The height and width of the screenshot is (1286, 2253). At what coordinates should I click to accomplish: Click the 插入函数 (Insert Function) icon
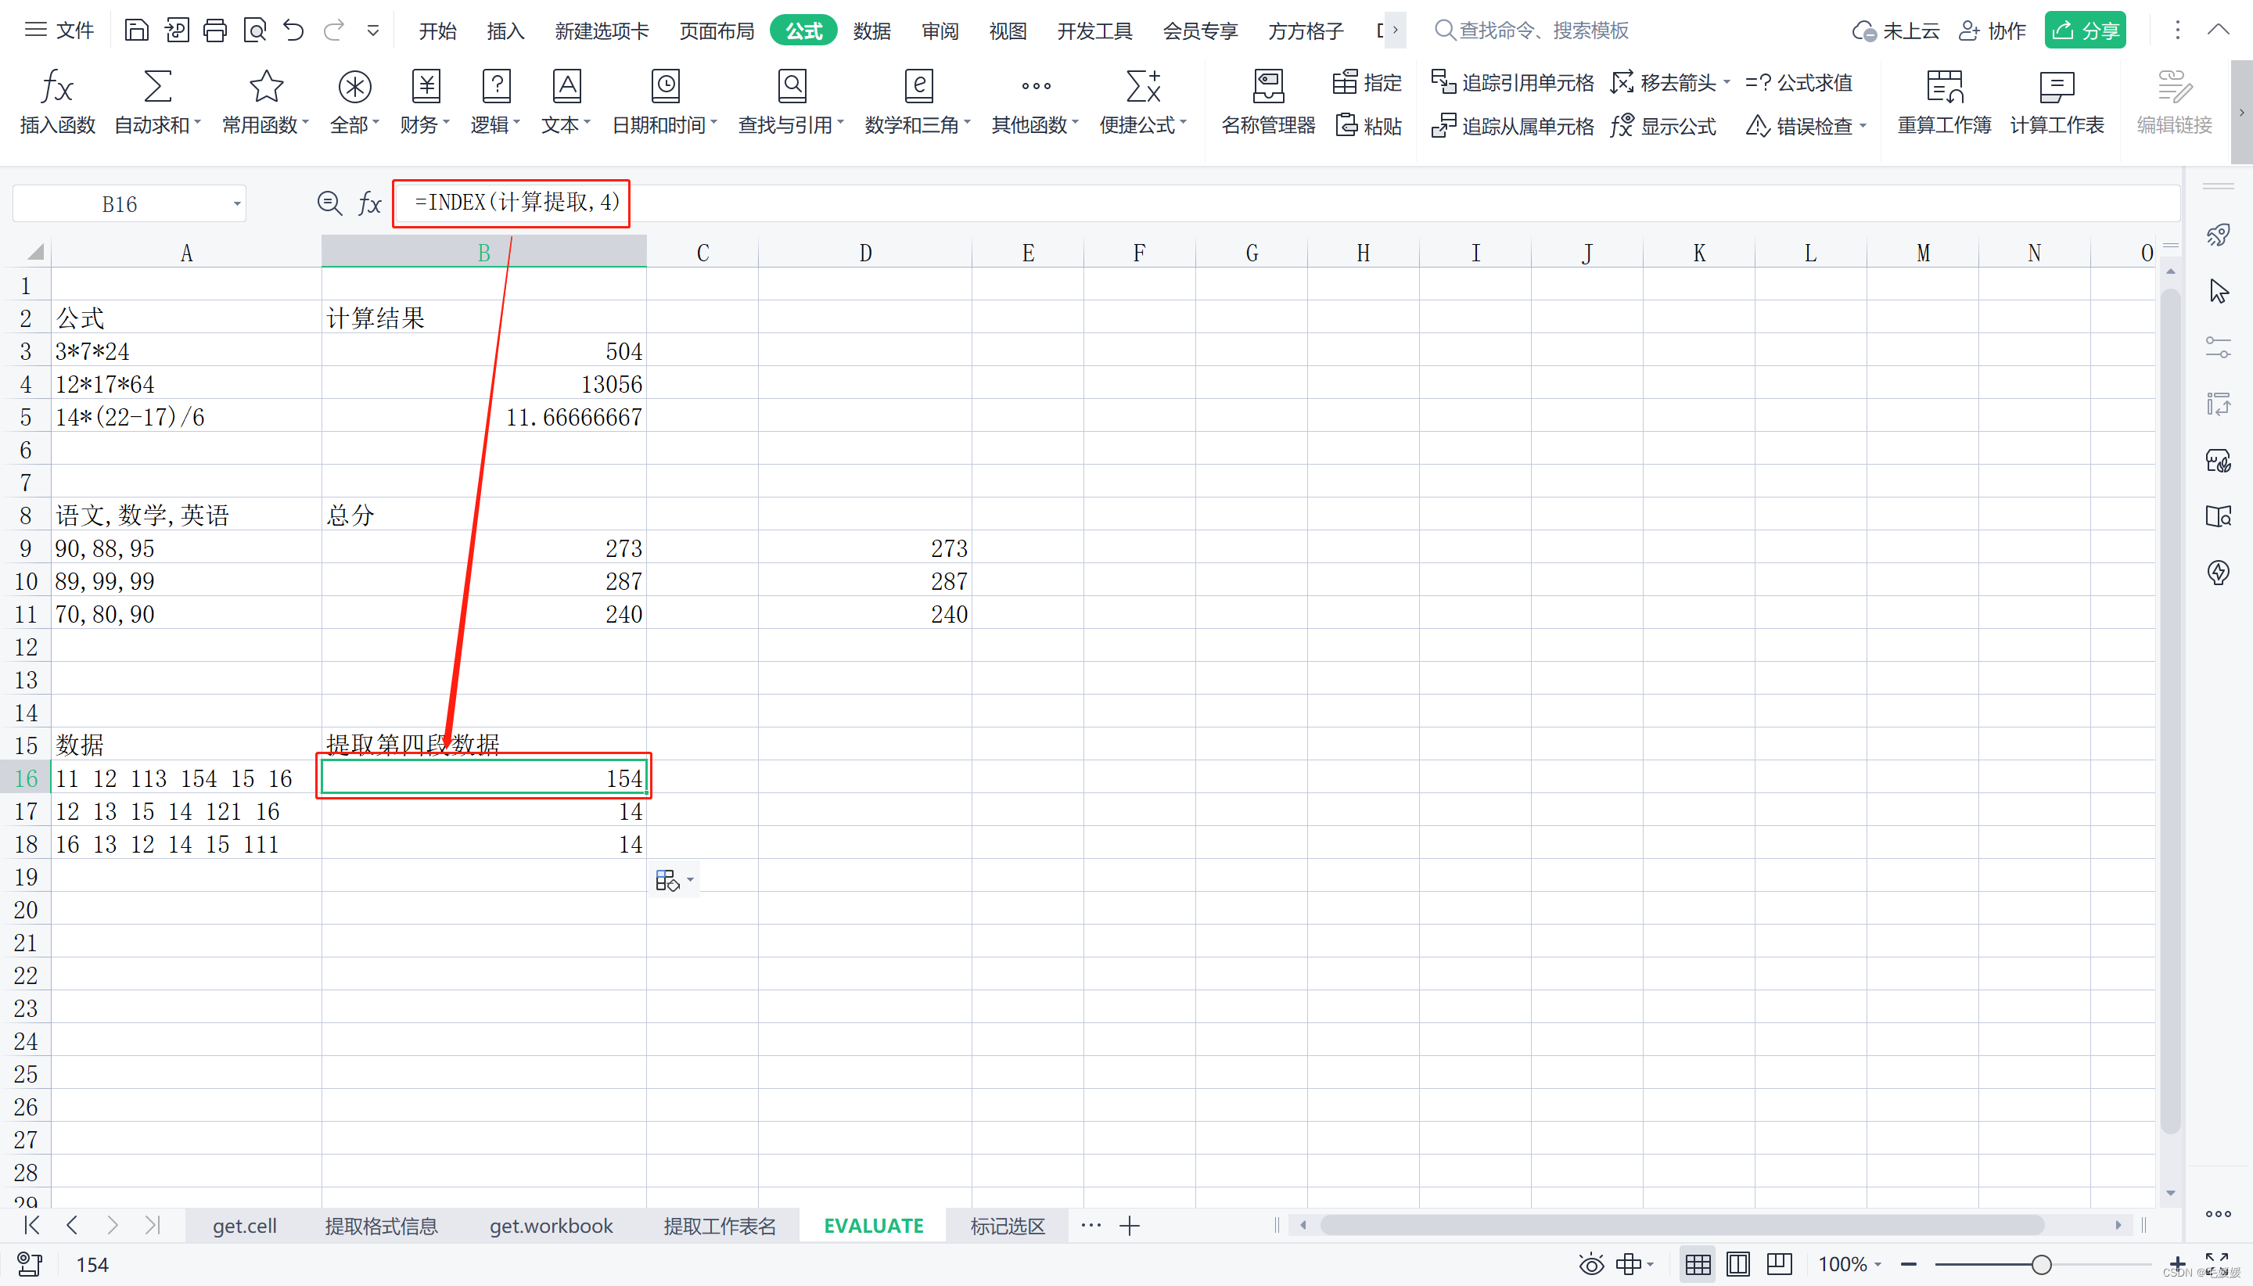tap(57, 88)
